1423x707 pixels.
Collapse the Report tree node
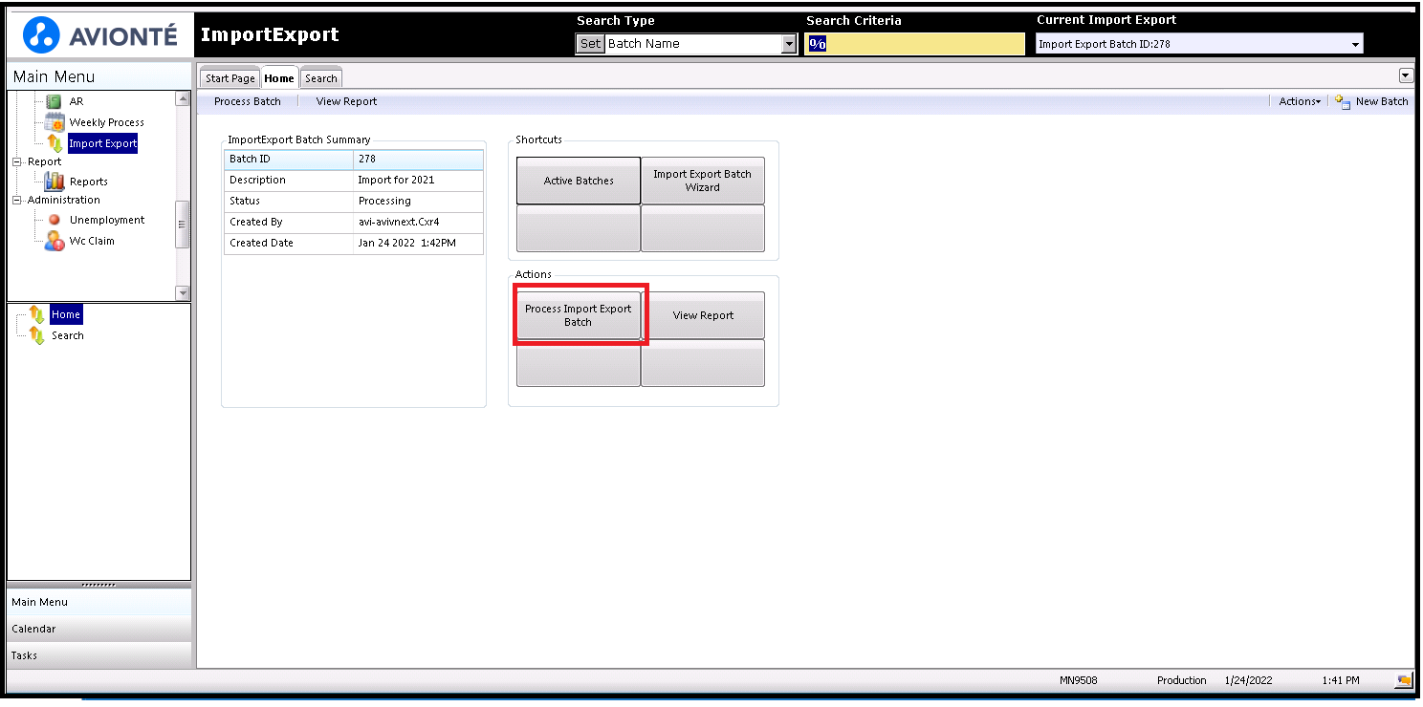16,161
